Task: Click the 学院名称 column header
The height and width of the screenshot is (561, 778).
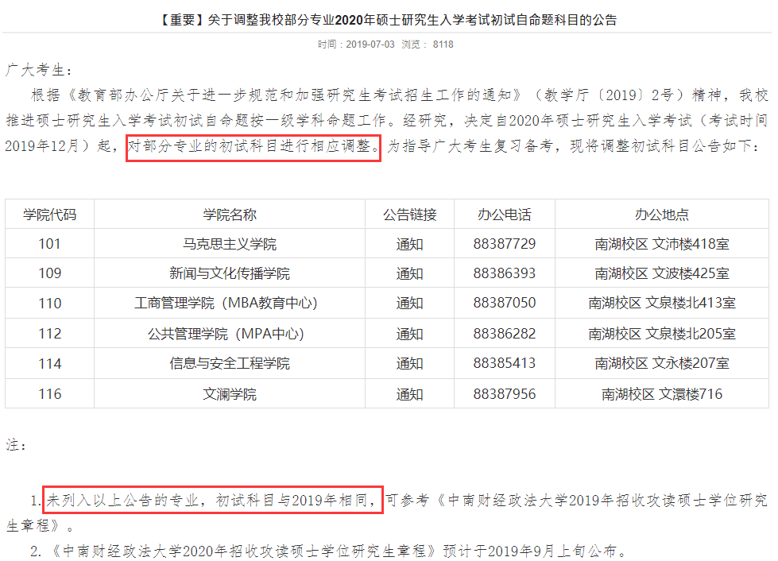Action: coord(229,215)
